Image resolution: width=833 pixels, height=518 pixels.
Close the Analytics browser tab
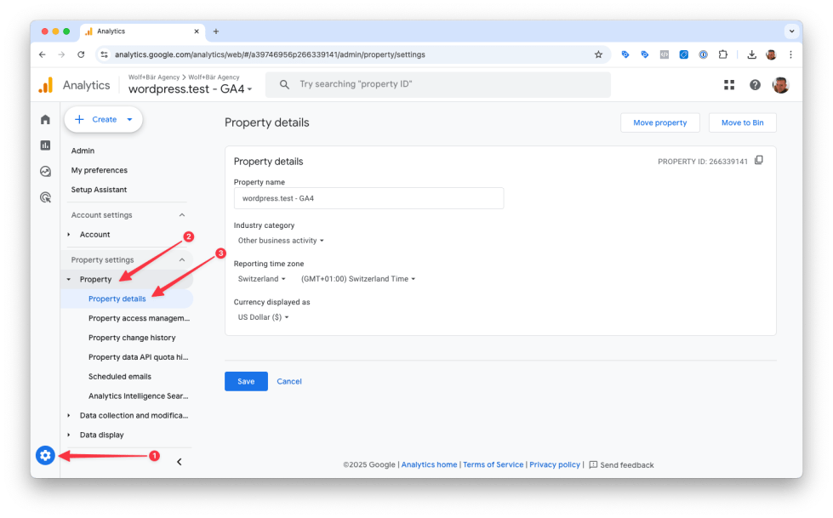[x=196, y=31]
